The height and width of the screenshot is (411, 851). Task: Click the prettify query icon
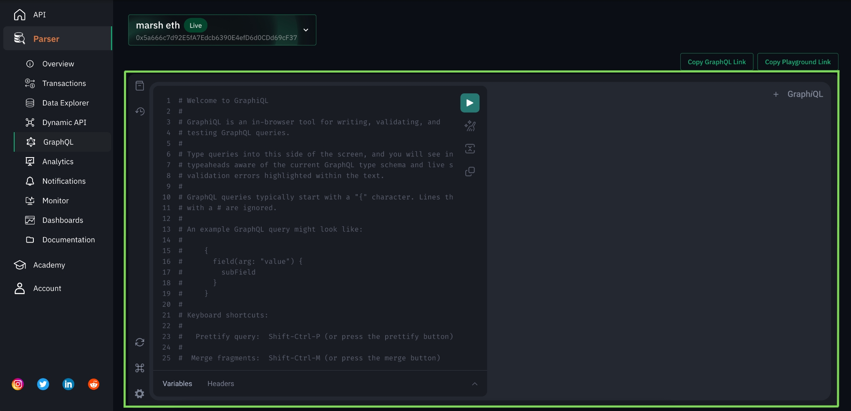point(470,126)
